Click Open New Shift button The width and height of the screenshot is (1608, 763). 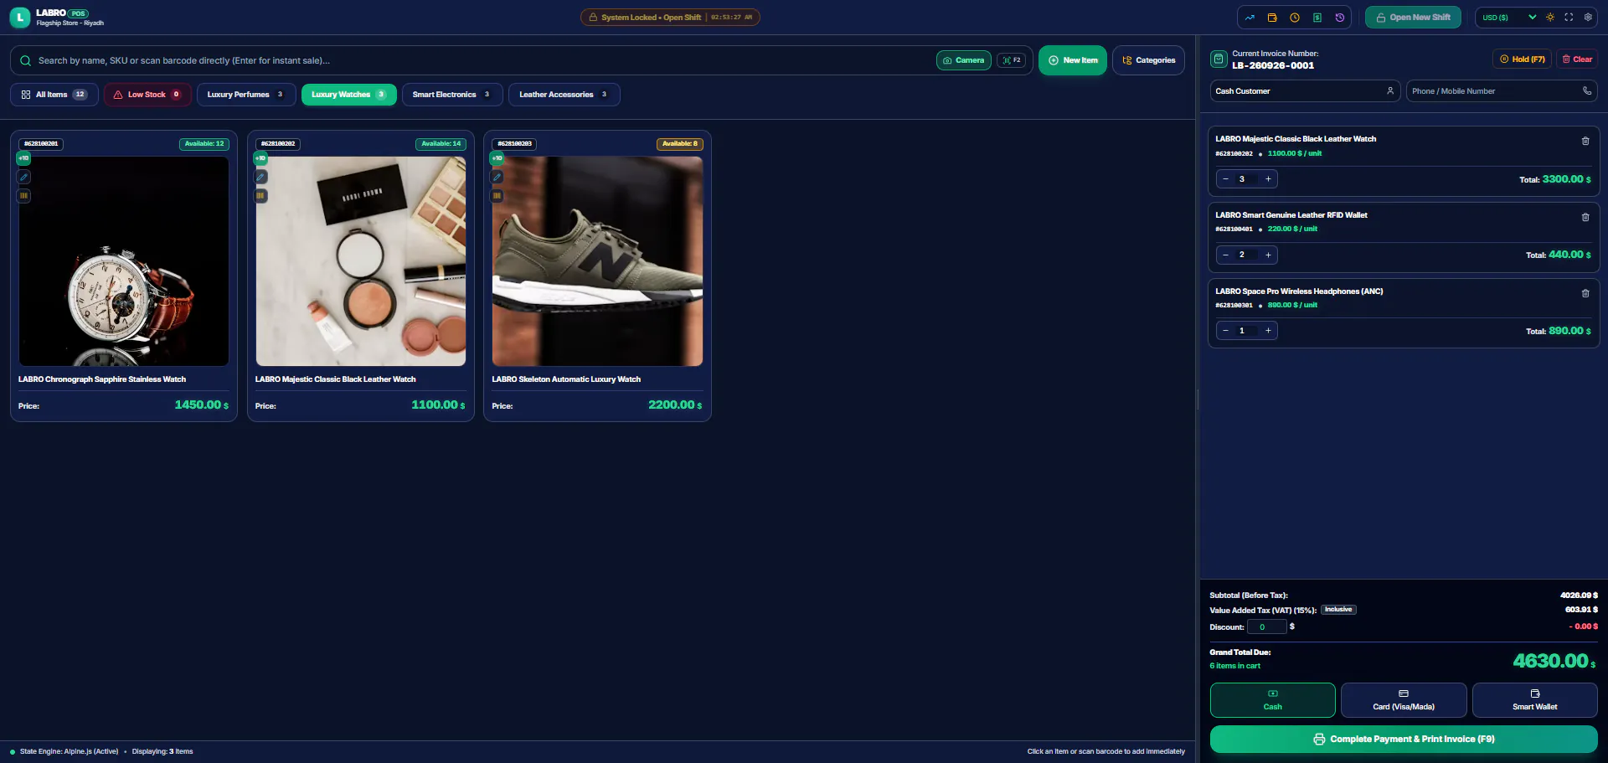(x=1413, y=18)
